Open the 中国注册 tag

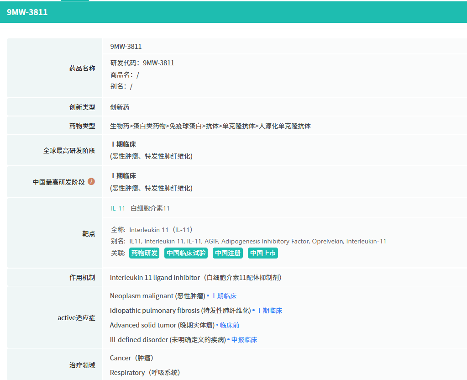pyautogui.click(x=228, y=253)
